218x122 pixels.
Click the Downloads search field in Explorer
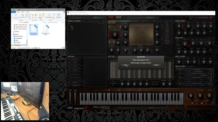click(x=55, y=22)
